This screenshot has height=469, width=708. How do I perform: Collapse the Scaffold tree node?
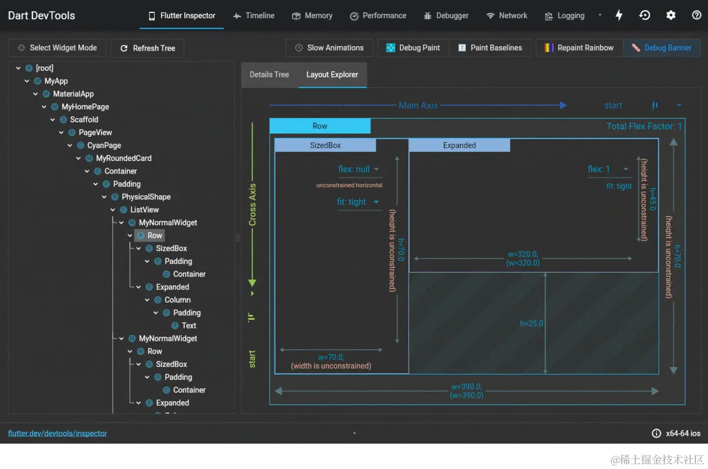click(x=53, y=120)
